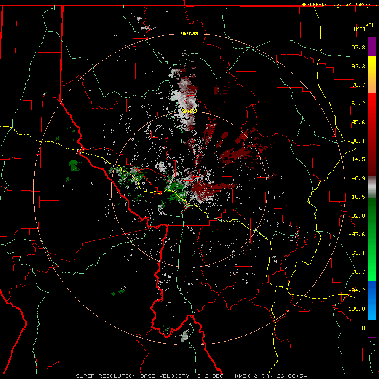Image resolution: width=379 pixels, height=379 pixels.
Task: Click the NEXLAB-College of DuPage header text
Action: [339, 5]
